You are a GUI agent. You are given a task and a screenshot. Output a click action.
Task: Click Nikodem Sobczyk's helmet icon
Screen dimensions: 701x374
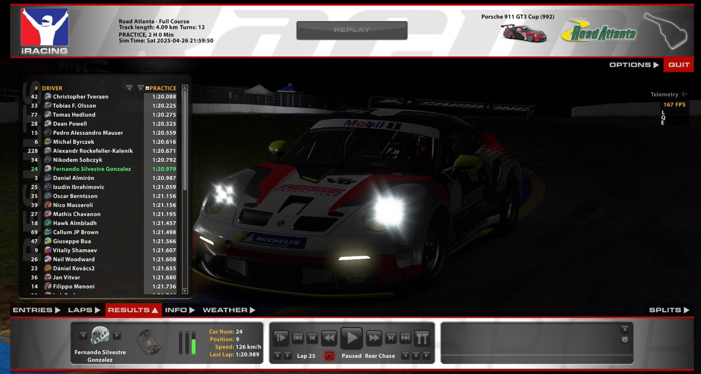[x=48, y=160]
